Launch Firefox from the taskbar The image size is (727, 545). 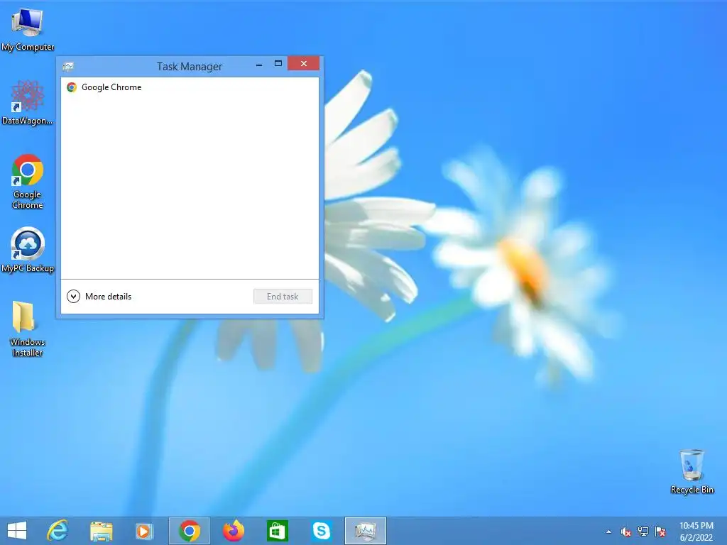(x=233, y=531)
